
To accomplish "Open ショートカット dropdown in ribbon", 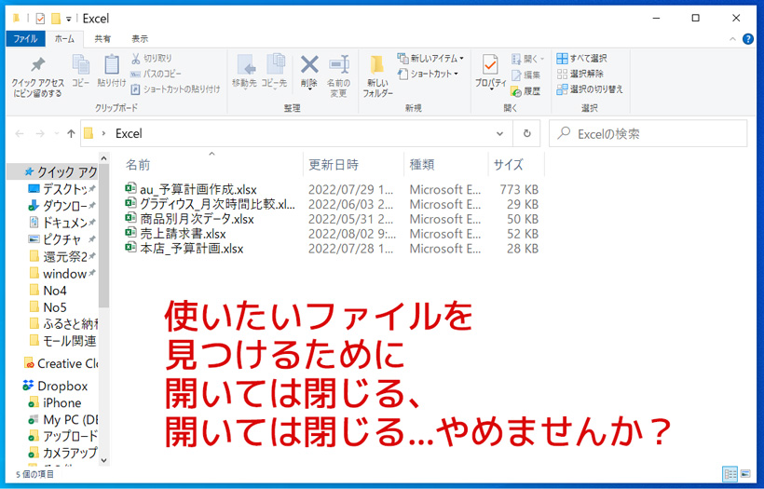I will click(x=429, y=74).
